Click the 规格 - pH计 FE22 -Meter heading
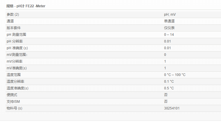The height and width of the screenshot is (122, 221). pyautogui.click(x=26, y=6)
